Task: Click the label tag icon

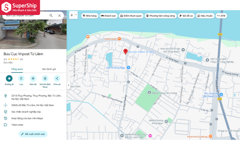Action: 5,125
